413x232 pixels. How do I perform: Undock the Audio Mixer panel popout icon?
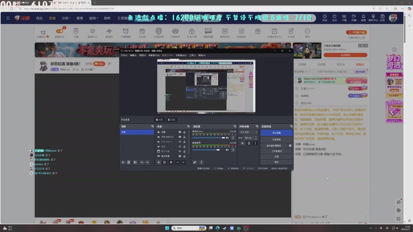(x=235, y=126)
